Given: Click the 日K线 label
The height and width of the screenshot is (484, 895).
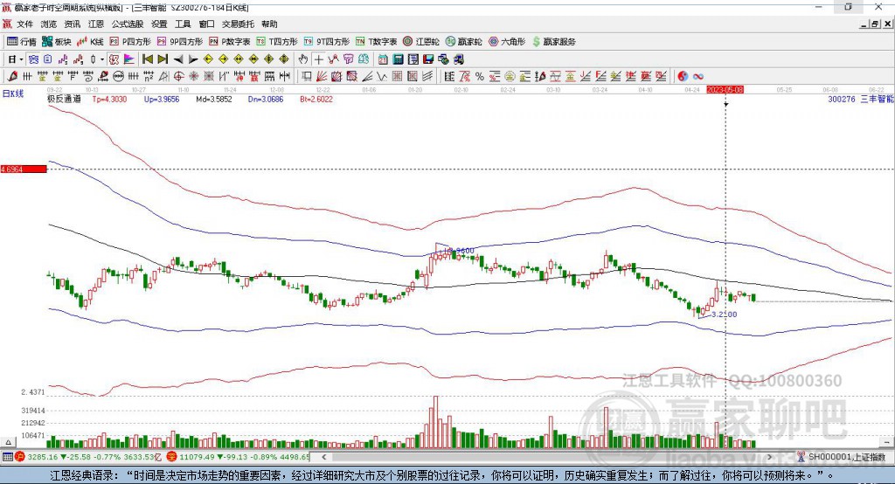Looking at the screenshot, I should tap(13, 93).
